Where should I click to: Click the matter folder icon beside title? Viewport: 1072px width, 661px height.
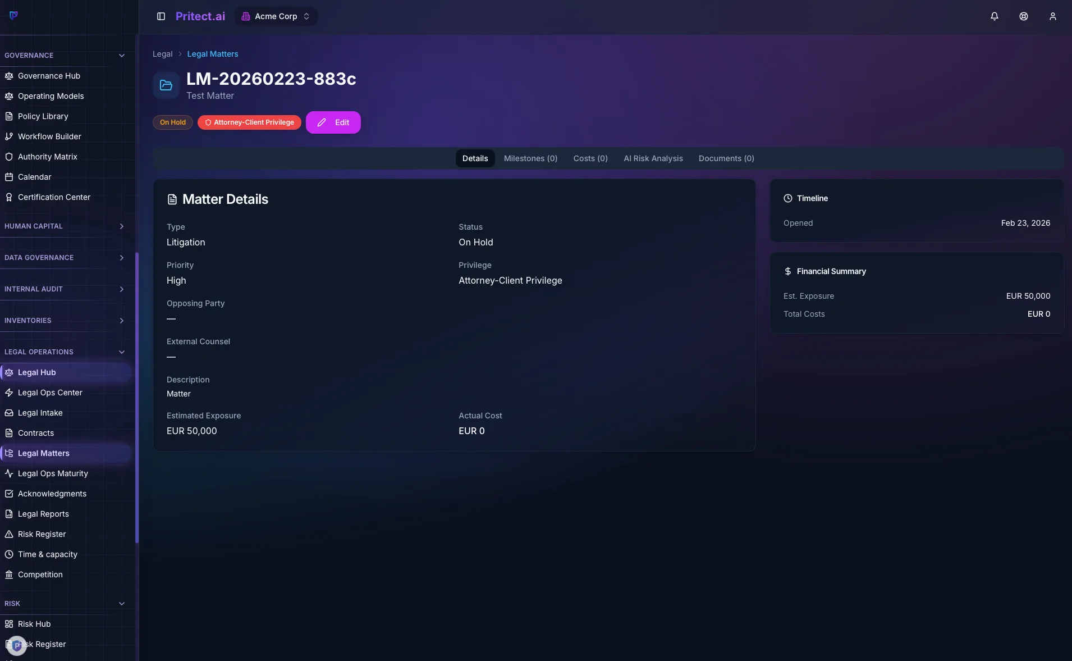(166, 85)
